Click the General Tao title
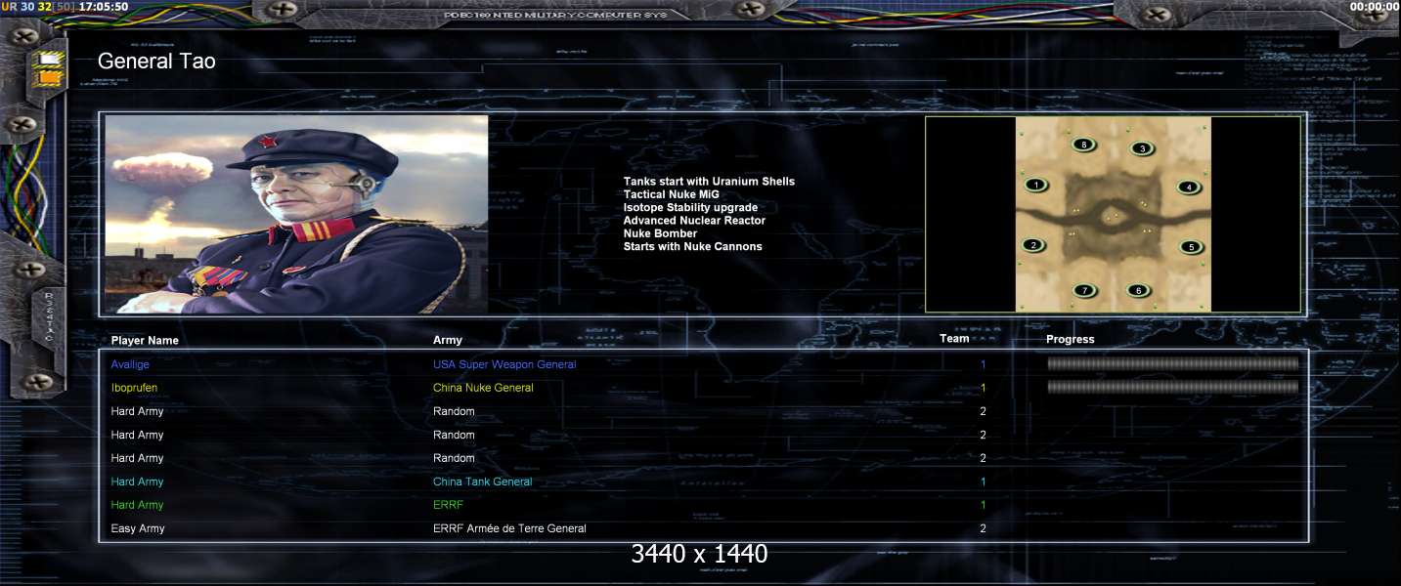 point(156,61)
